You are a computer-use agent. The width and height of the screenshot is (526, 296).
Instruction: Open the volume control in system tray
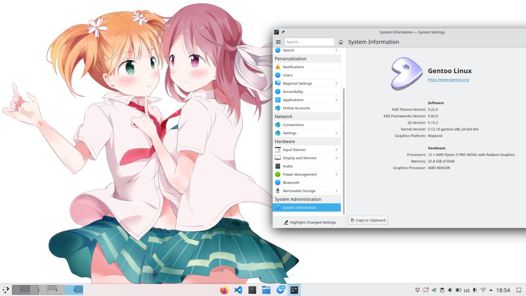pos(450,290)
